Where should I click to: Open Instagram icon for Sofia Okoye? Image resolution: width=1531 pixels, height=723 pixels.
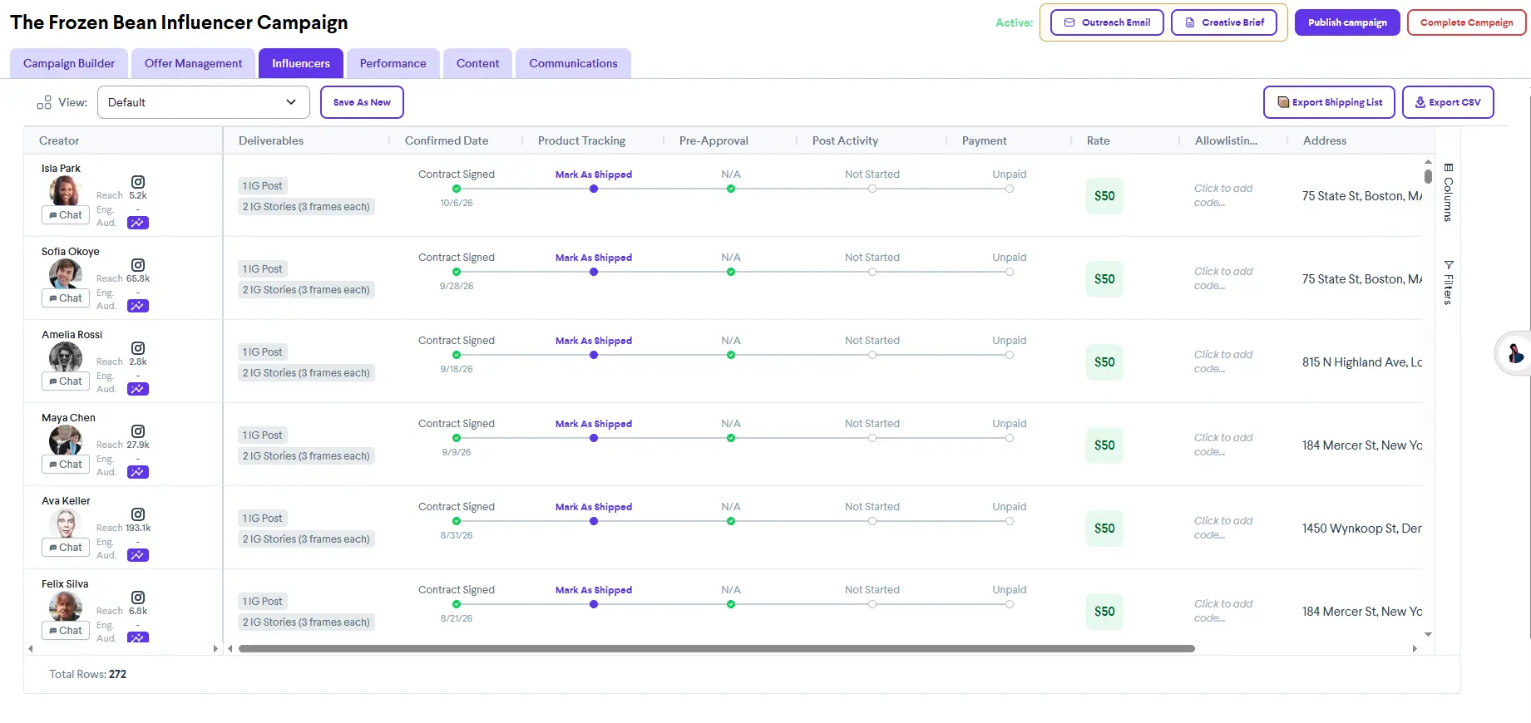point(138,265)
